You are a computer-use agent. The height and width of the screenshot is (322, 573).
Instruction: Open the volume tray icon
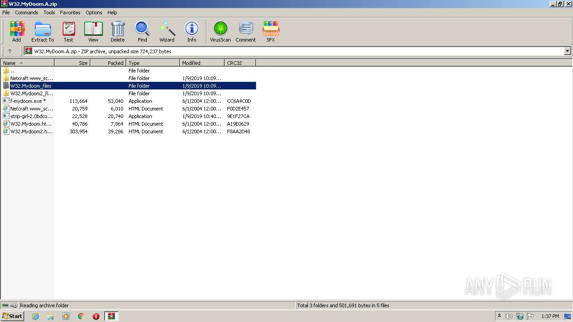[509, 316]
